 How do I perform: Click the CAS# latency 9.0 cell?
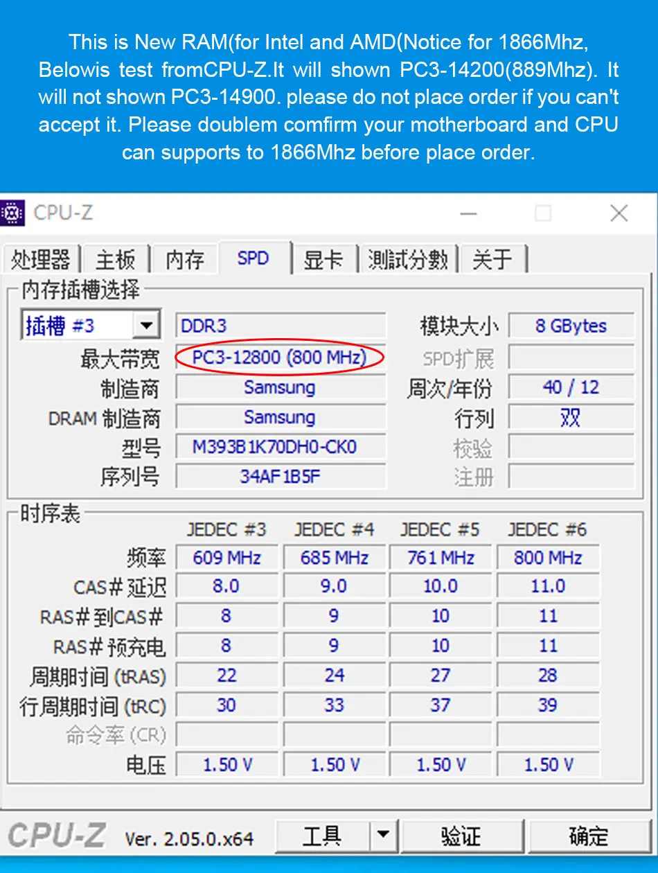tap(334, 586)
